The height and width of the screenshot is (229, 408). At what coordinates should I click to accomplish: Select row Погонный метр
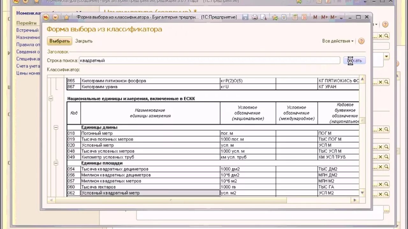[x=213, y=133]
